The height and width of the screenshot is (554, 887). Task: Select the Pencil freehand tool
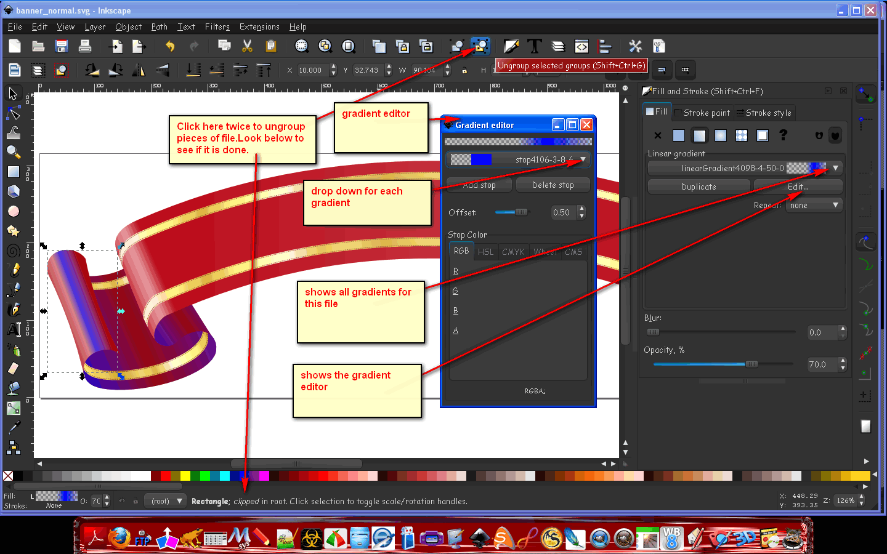pos(13,270)
